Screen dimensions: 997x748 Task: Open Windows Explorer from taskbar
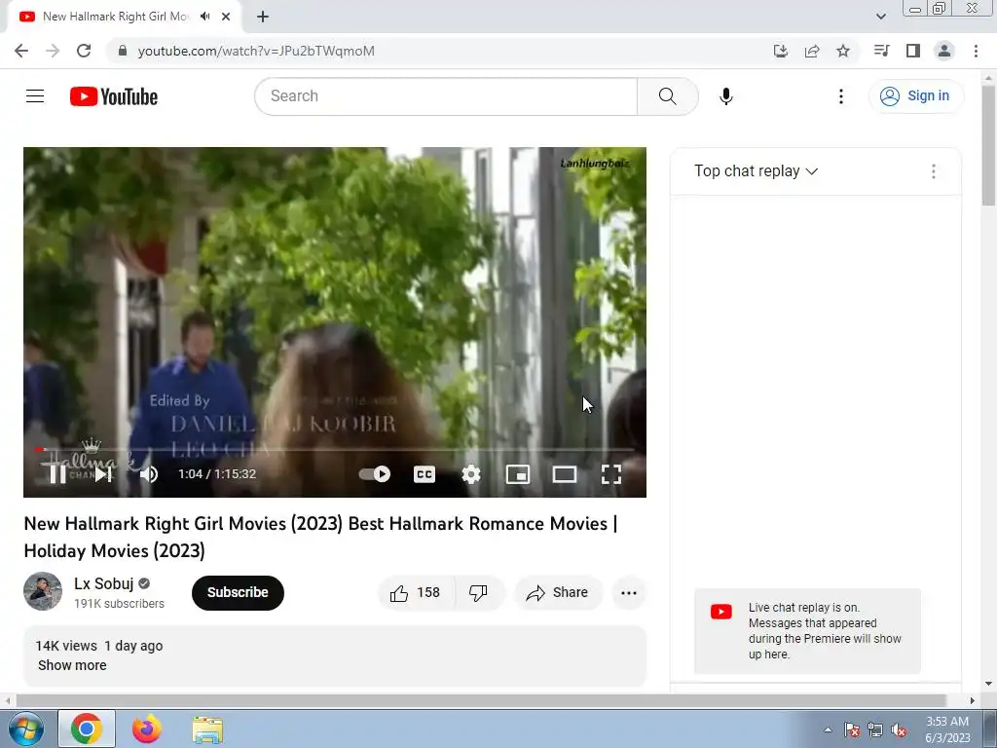pos(207,729)
